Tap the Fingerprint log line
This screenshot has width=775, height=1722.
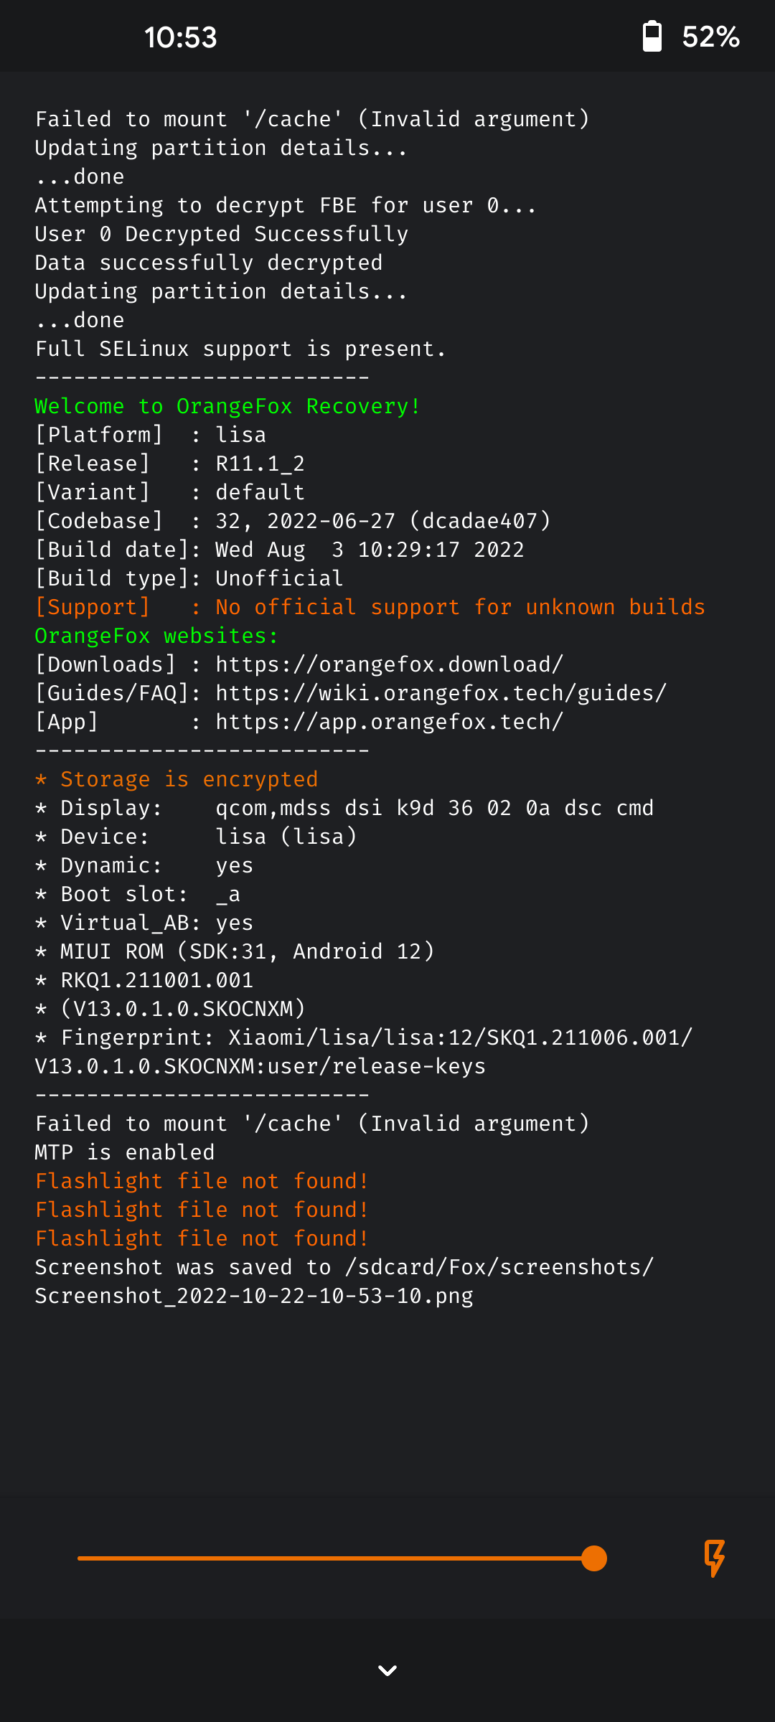point(364,1052)
